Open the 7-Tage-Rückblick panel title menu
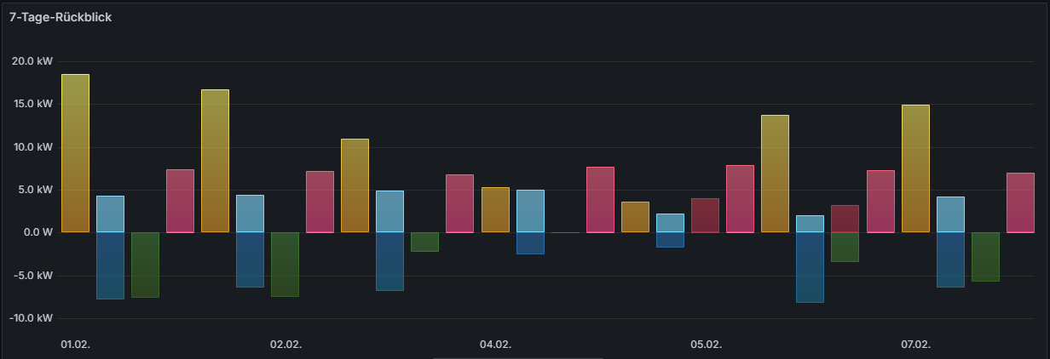The width and height of the screenshot is (1050, 359). [60, 17]
